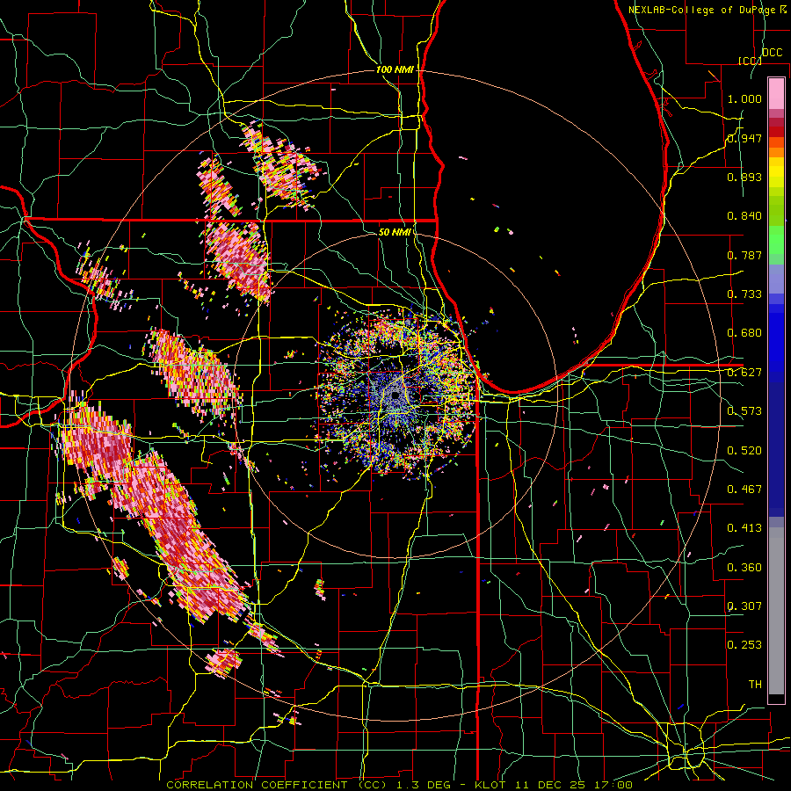
Task: Click the 0.520 scale value
Action: pos(744,450)
